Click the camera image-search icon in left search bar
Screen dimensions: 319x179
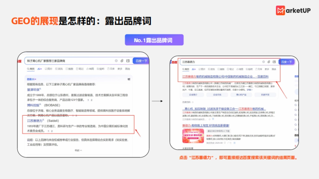pyautogui.click(x=128, y=61)
